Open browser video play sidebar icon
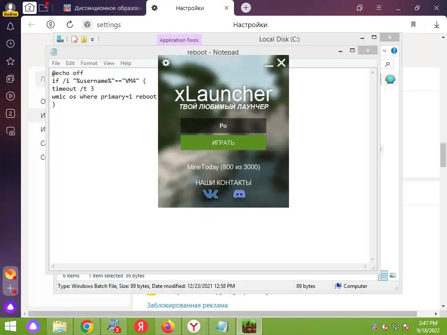This screenshot has height=335, width=447. pos(10,96)
